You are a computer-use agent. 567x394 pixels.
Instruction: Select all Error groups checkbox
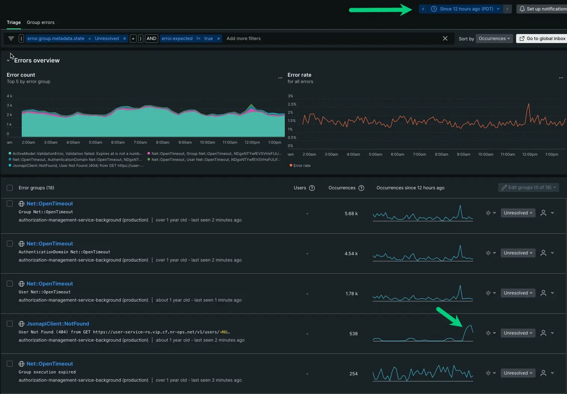10,188
